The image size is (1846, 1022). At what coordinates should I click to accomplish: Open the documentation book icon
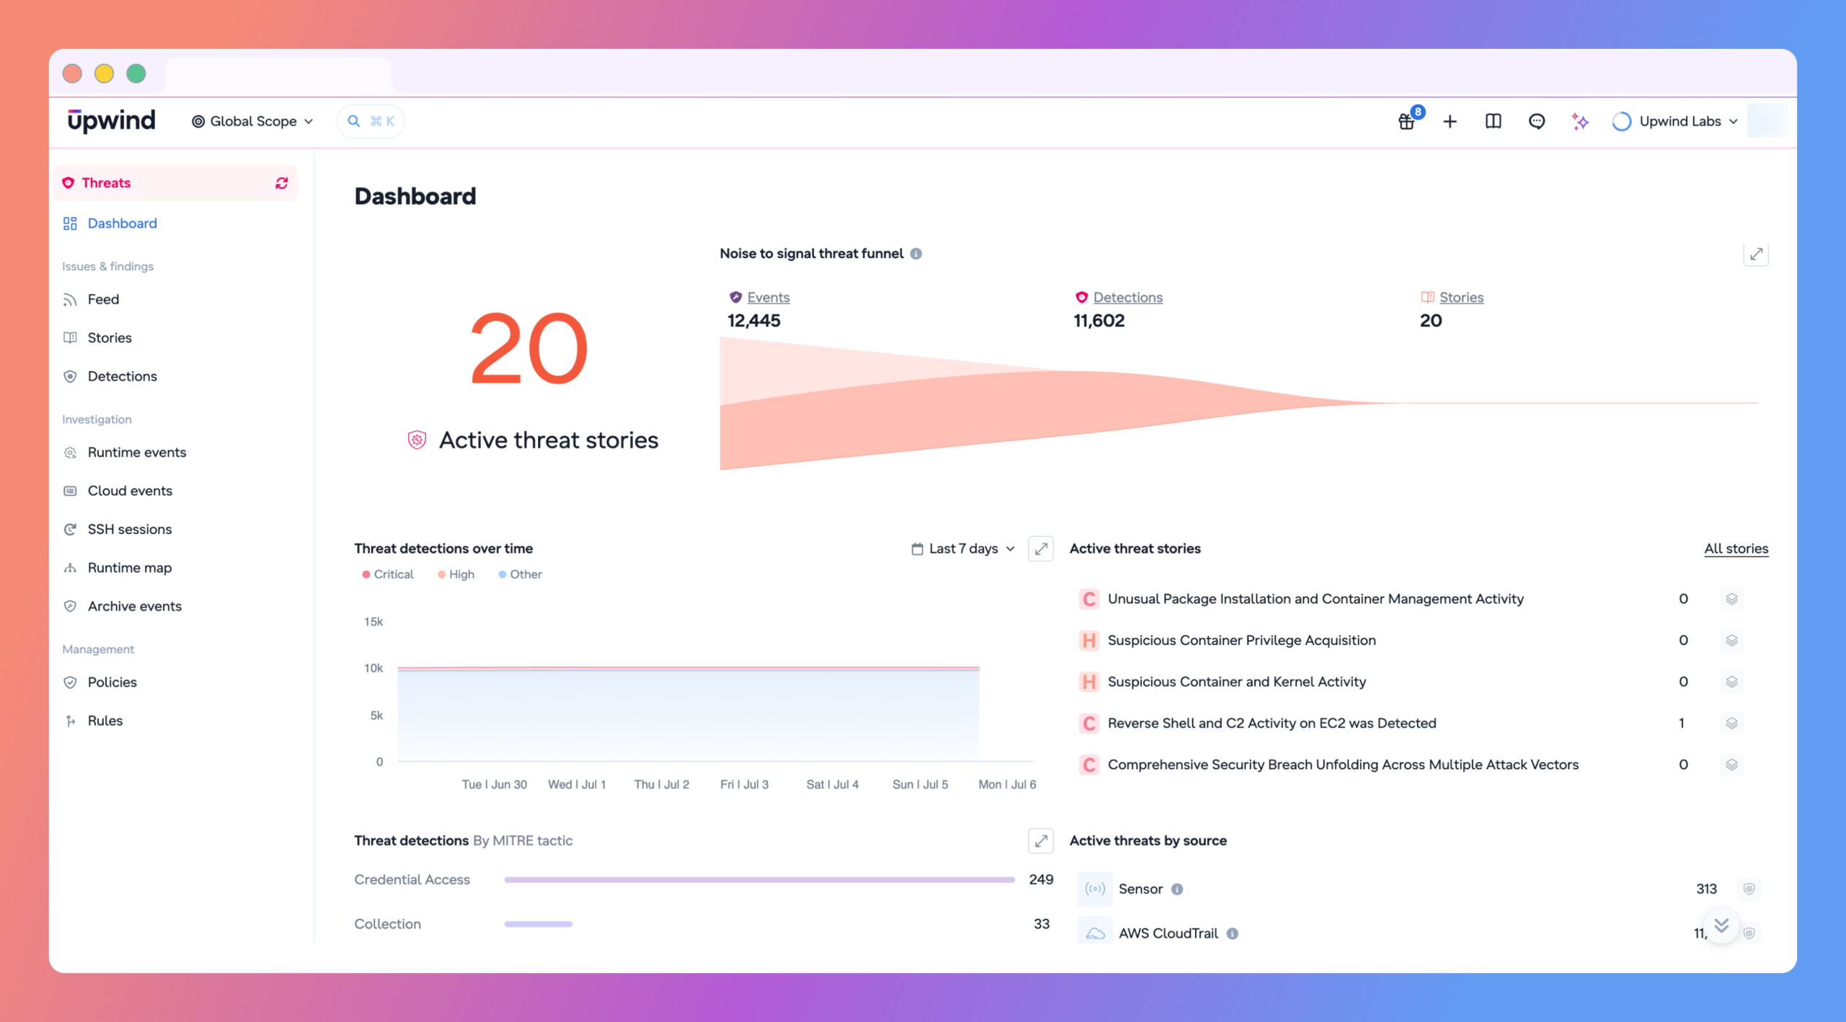(x=1493, y=121)
